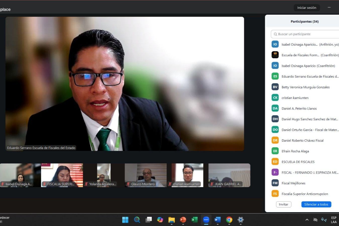
Task: Click the Escuela de Fiscales participant avatar
Action: coord(275,55)
